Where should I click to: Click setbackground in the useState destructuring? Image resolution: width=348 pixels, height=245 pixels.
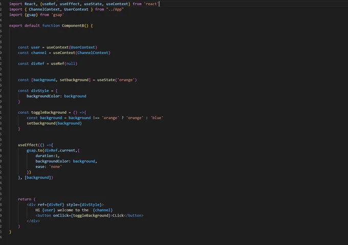click(x=74, y=80)
